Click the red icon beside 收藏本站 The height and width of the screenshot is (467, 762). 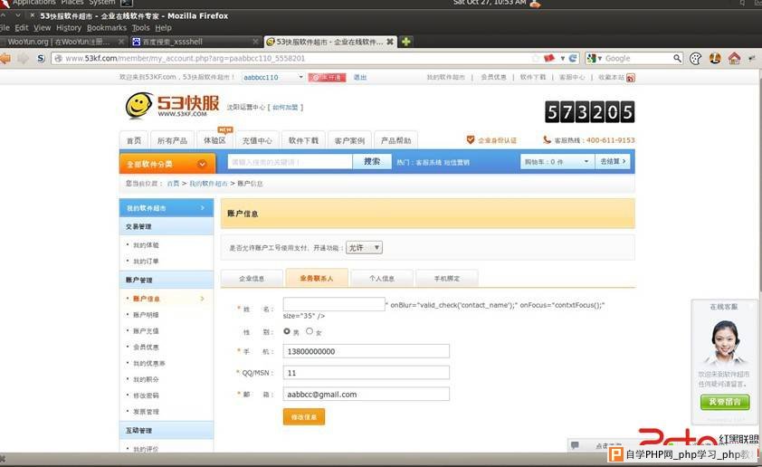[630, 78]
